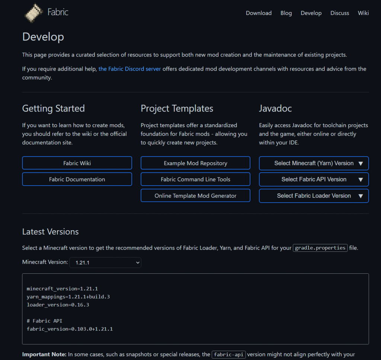Open the Discuss nav item
This screenshot has width=381, height=360.
[x=339, y=13]
